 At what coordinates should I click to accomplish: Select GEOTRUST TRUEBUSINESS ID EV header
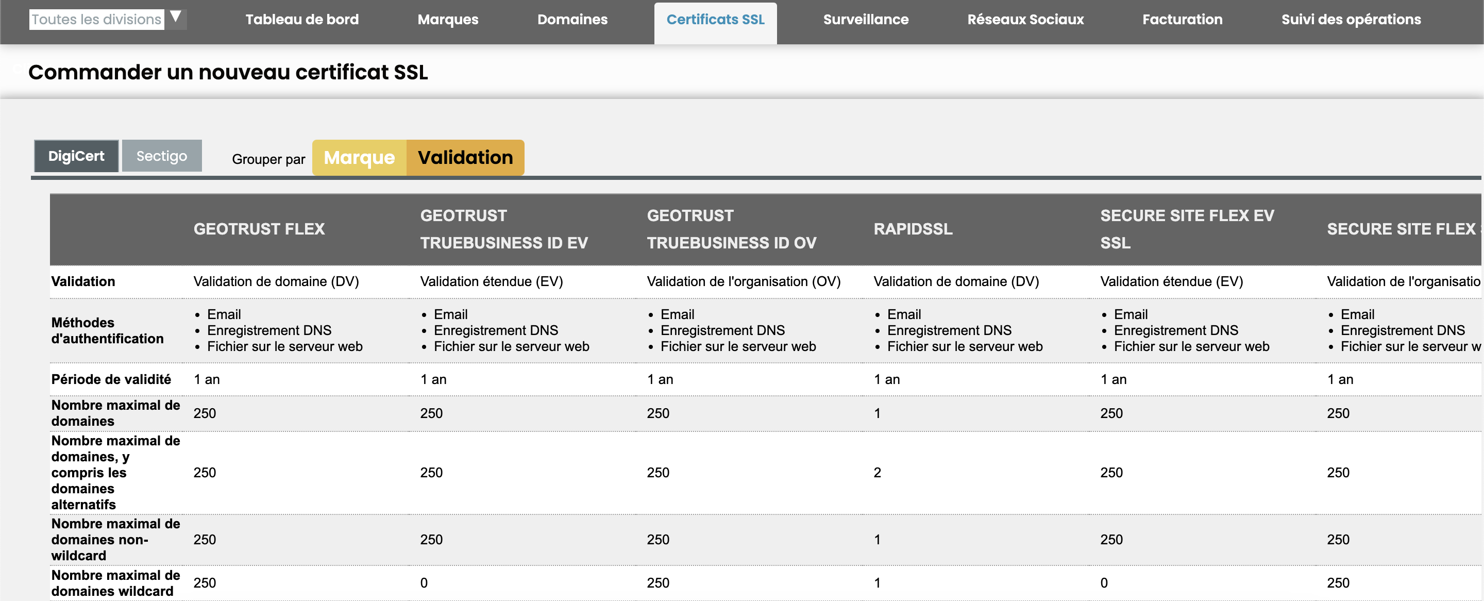(x=504, y=229)
